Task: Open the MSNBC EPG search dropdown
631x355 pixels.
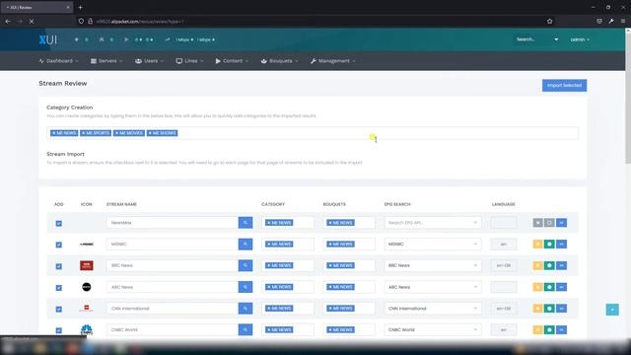Action: (x=433, y=244)
